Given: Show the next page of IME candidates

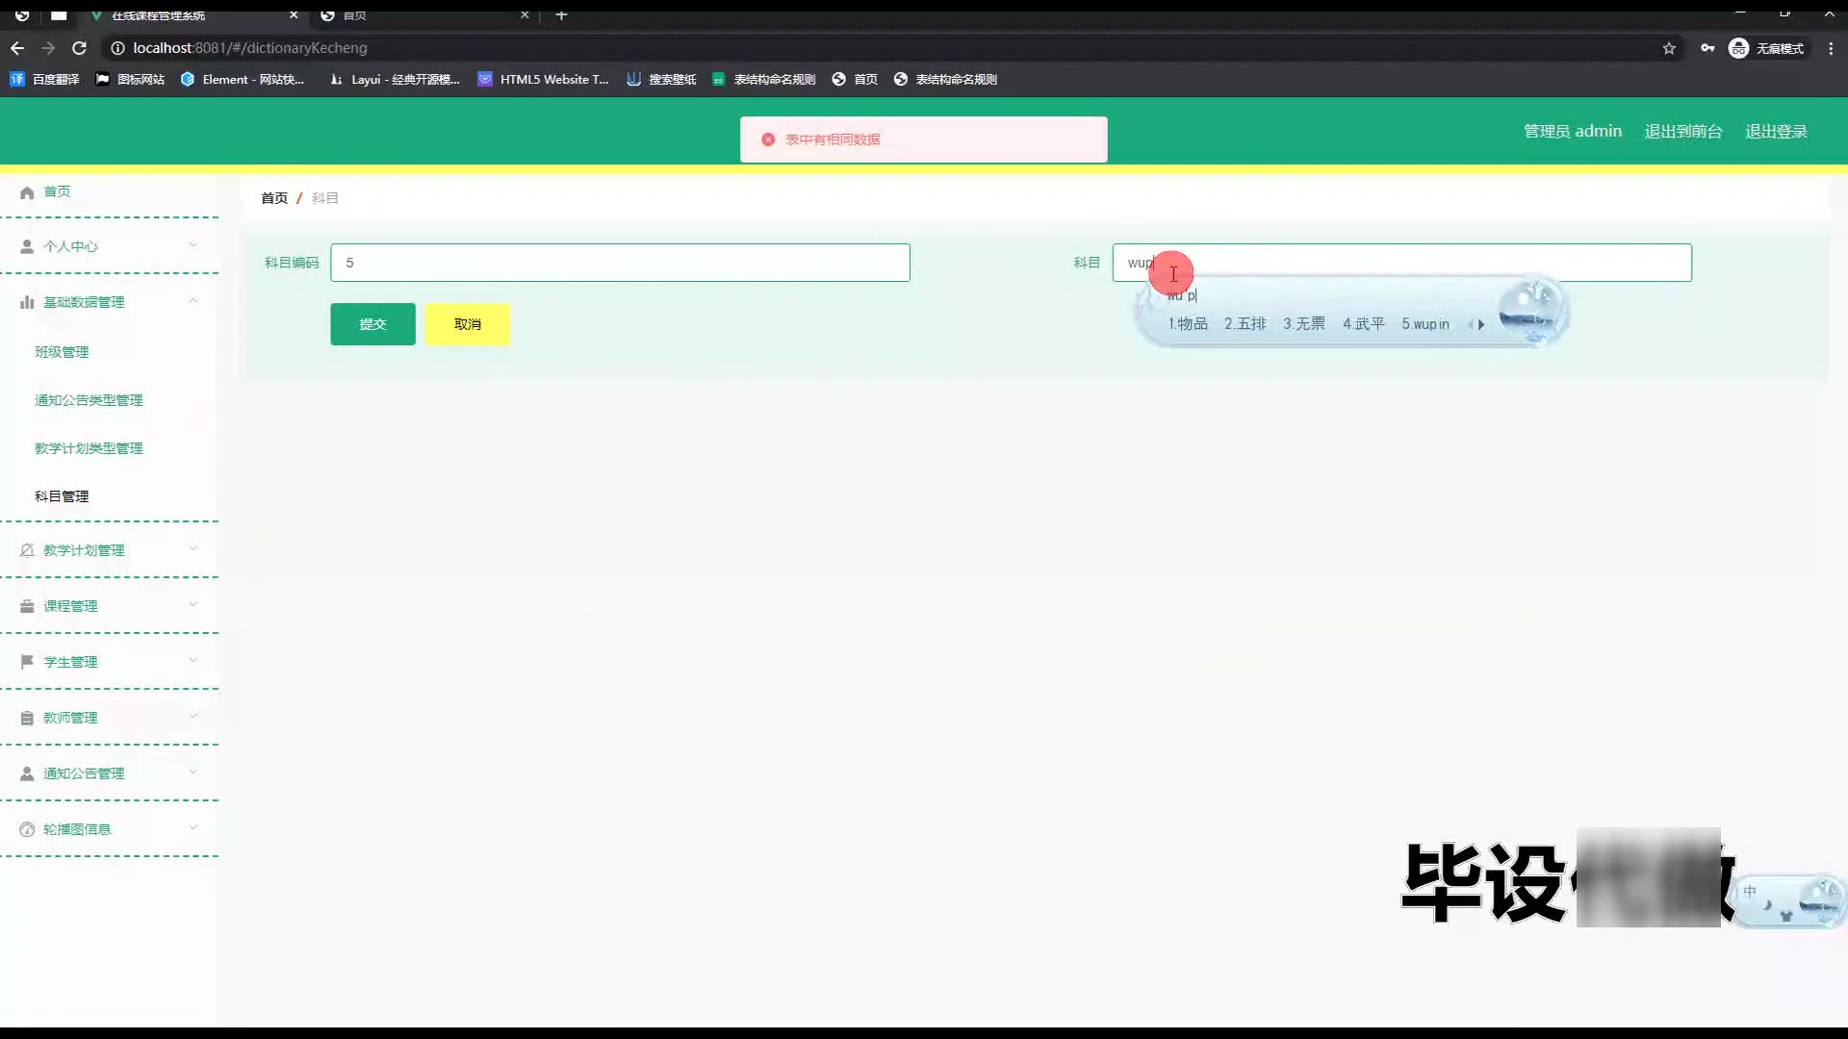Looking at the screenshot, I should (x=1481, y=325).
